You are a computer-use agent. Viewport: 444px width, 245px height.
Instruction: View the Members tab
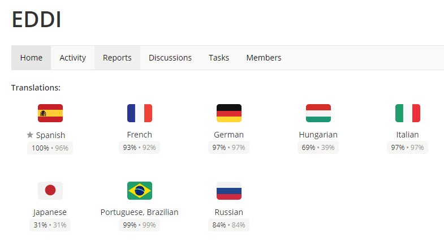[264, 58]
